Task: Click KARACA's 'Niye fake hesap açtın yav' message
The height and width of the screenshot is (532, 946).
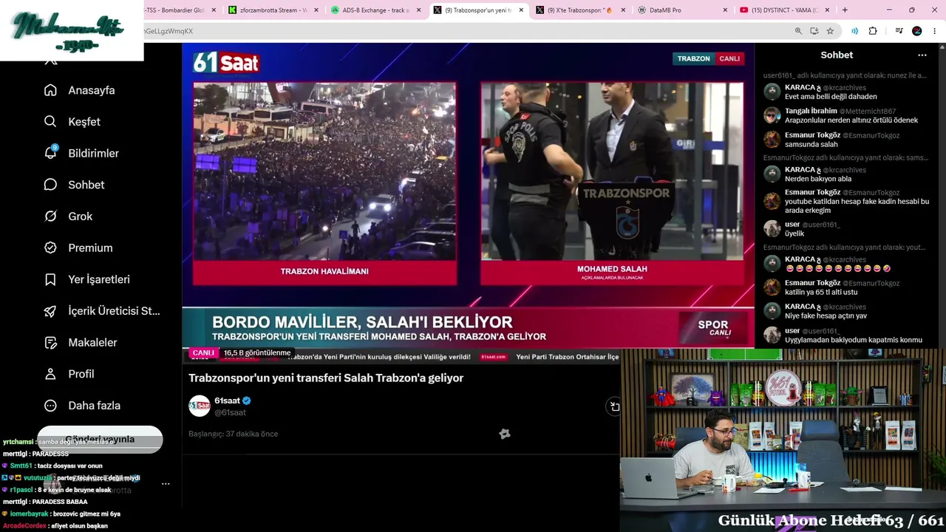Action: pyautogui.click(x=826, y=316)
